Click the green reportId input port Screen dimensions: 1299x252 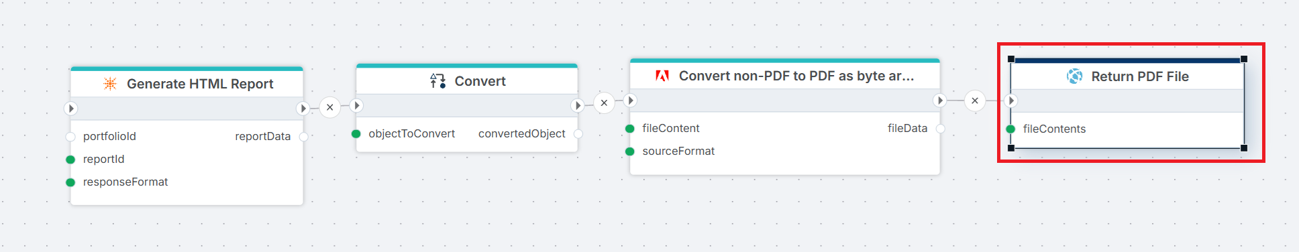70,160
